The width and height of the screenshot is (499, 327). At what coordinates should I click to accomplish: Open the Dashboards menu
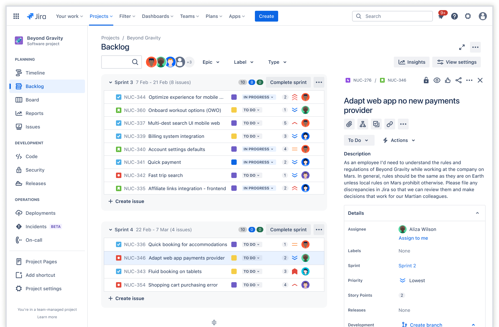coord(157,16)
